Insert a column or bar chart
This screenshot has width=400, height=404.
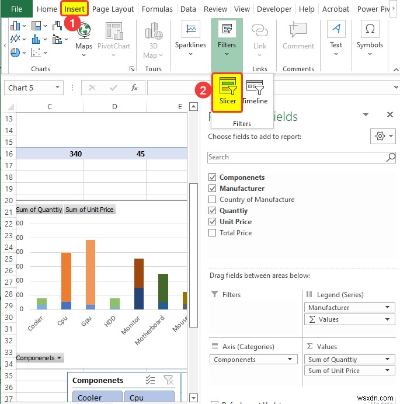18,26
